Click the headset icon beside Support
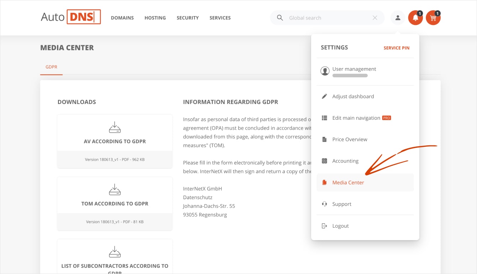Viewport: 477px width, 274px height. [324, 204]
